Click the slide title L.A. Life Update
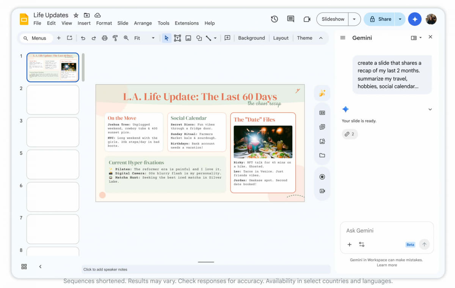 (x=200, y=96)
